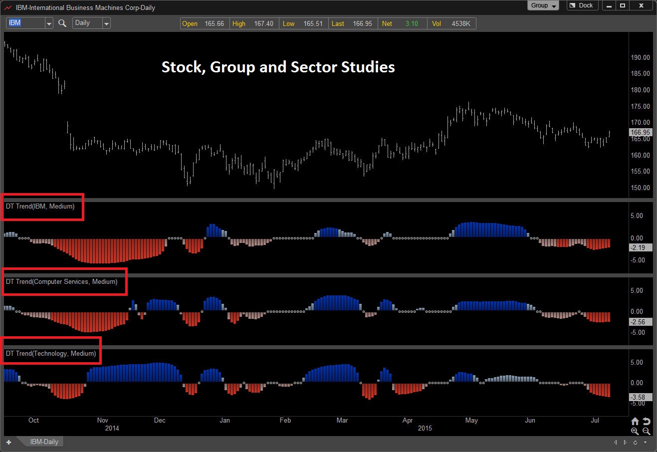
Task: Click the Jul label on time axis
Action: pos(595,420)
